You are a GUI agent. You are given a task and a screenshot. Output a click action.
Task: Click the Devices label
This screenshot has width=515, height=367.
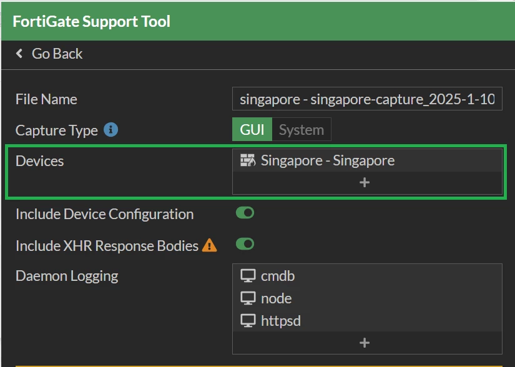point(40,161)
